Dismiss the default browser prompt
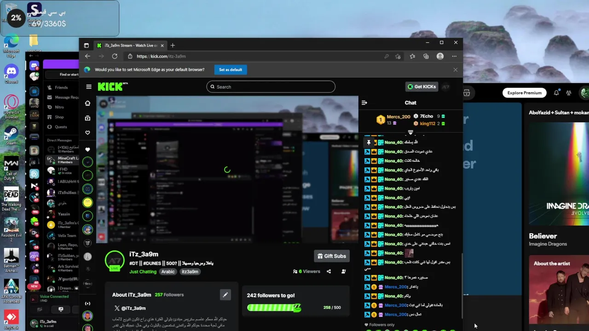Screen dimensions: 589x331 click(x=456, y=69)
